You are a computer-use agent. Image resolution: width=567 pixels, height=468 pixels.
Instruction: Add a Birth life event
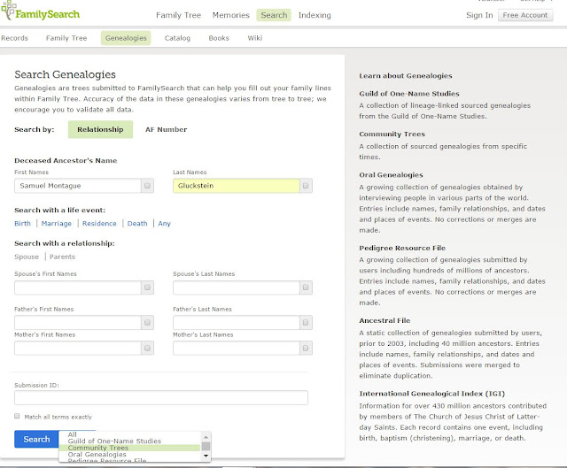coord(22,224)
